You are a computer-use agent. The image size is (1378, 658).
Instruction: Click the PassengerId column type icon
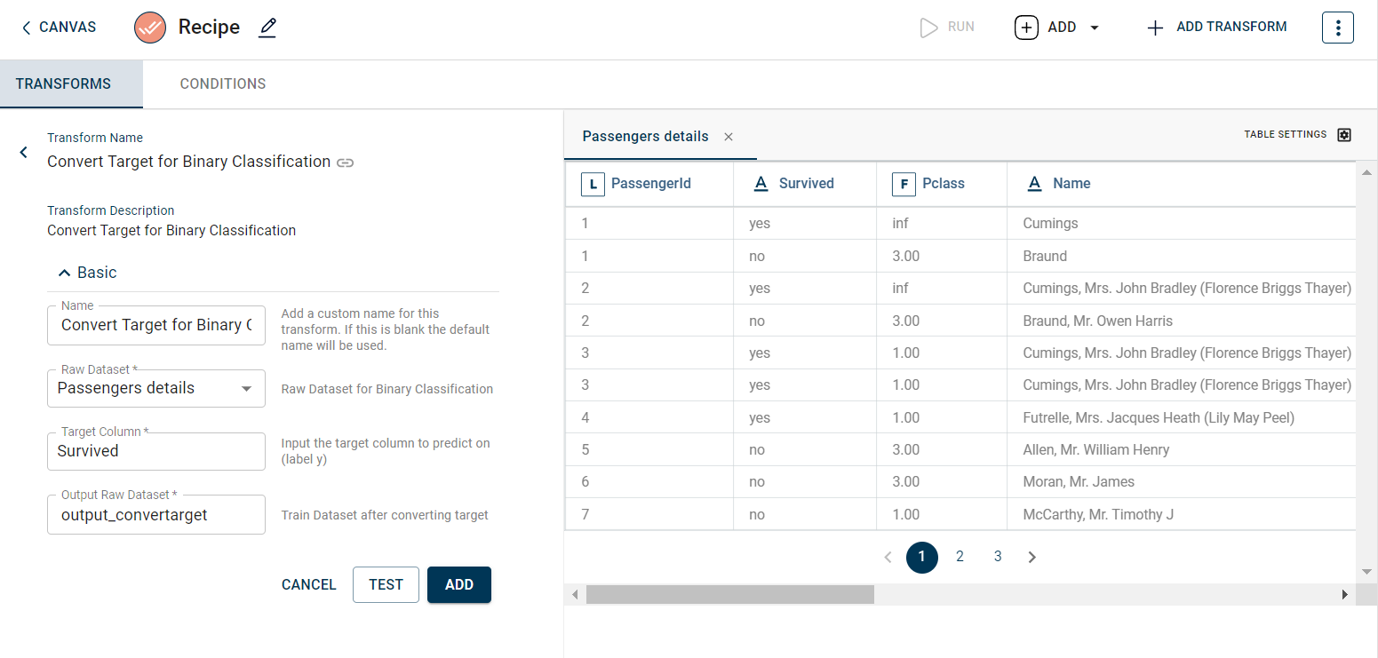point(593,184)
